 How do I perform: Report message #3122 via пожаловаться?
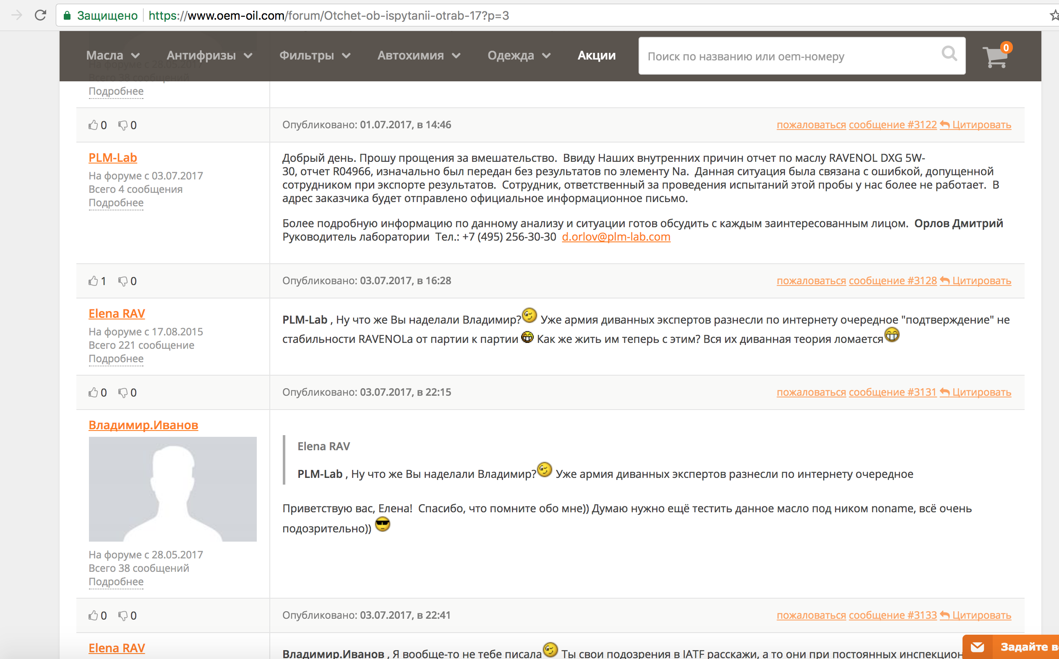[x=811, y=125]
